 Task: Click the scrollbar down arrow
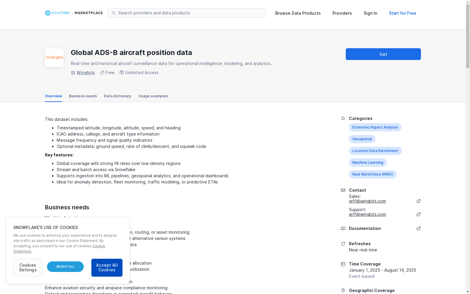click(x=468, y=292)
